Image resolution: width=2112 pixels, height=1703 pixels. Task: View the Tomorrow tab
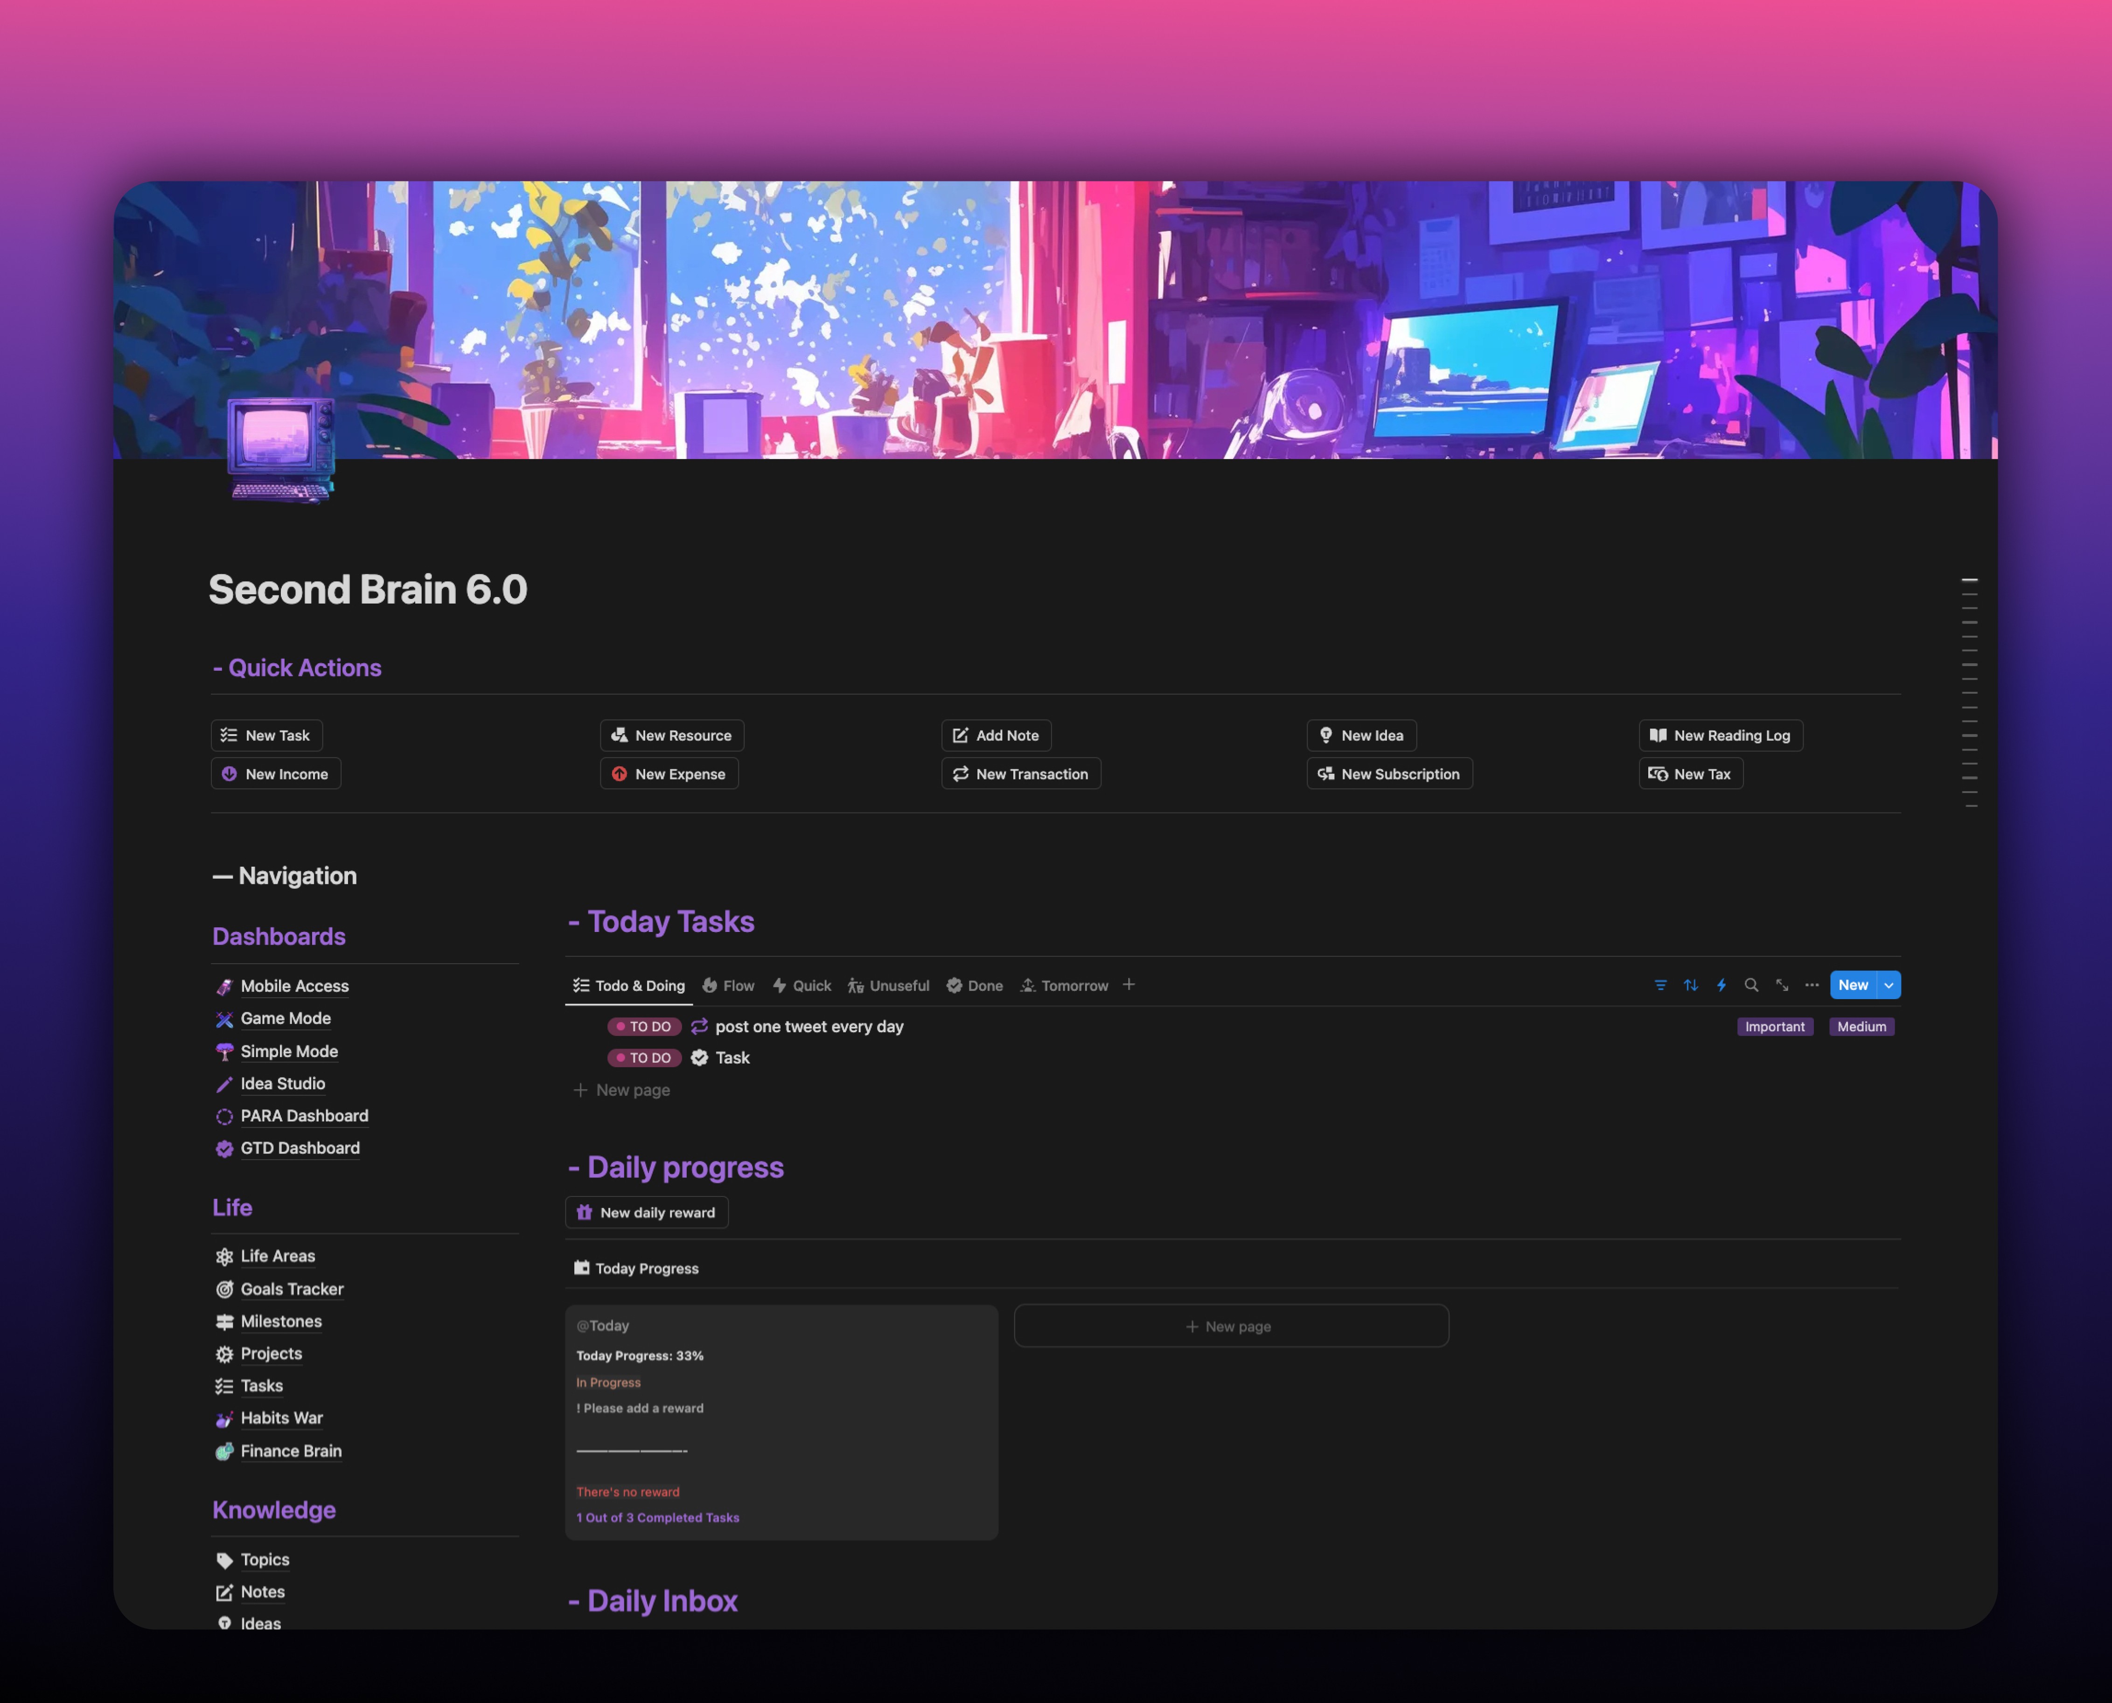pyautogui.click(x=1063, y=986)
